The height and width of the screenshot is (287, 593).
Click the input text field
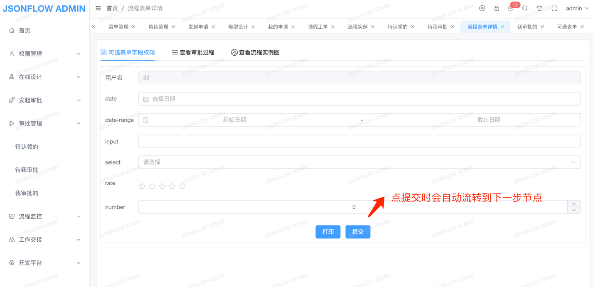pos(359,142)
